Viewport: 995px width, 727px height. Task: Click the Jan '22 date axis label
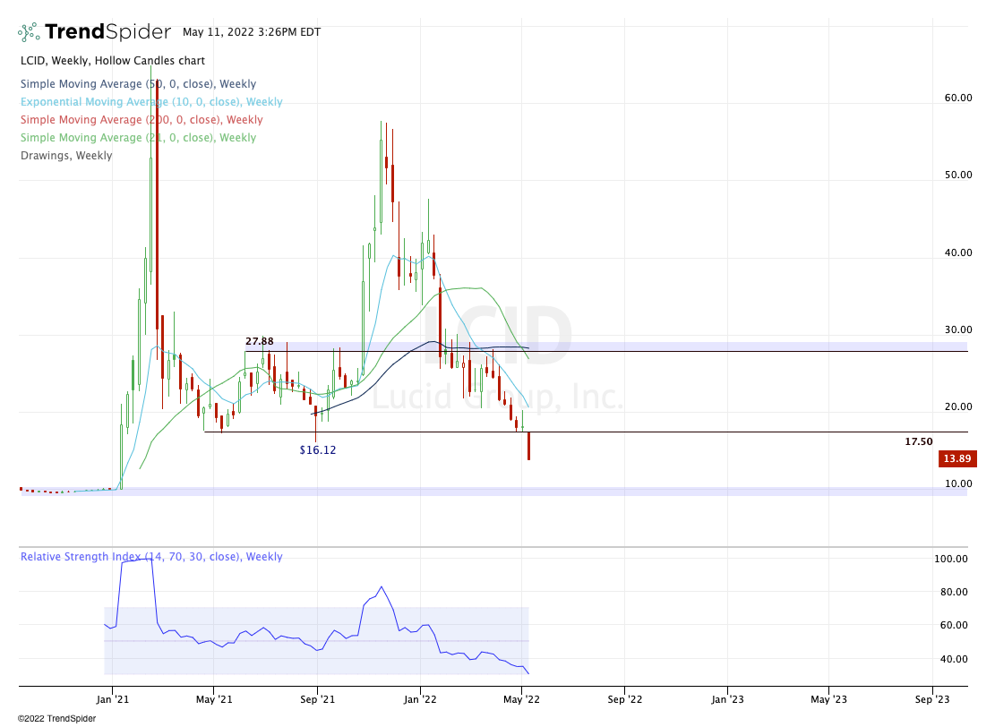(420, 700)
